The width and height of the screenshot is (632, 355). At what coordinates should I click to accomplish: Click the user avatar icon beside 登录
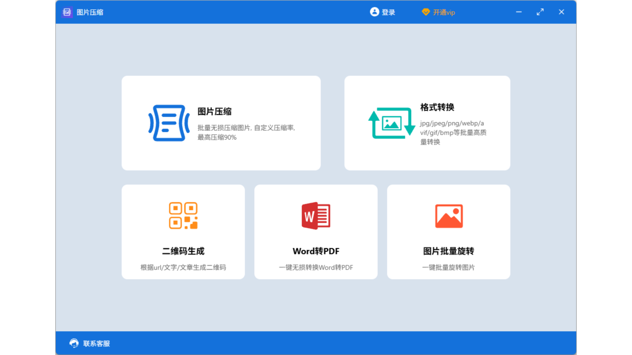pos(373,12)
